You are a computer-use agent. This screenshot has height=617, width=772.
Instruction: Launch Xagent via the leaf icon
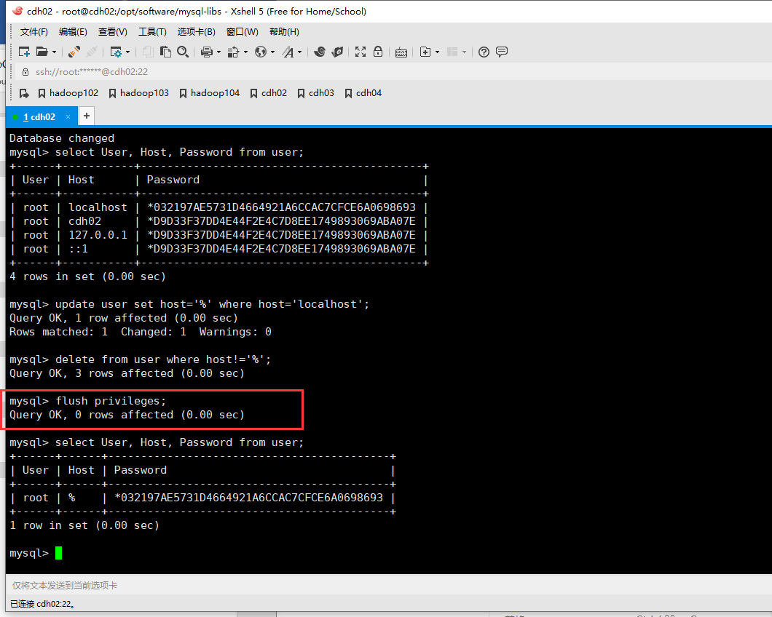click(337, 52)
